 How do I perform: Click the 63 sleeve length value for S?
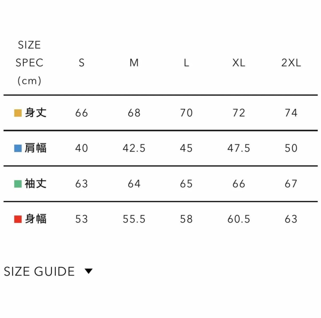click(x=81, y=184)
